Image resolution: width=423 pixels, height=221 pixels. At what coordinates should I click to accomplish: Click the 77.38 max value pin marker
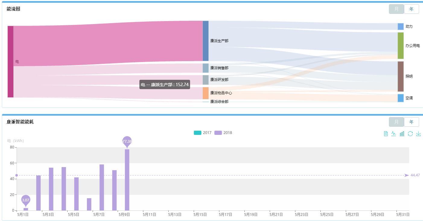point(127,141)
